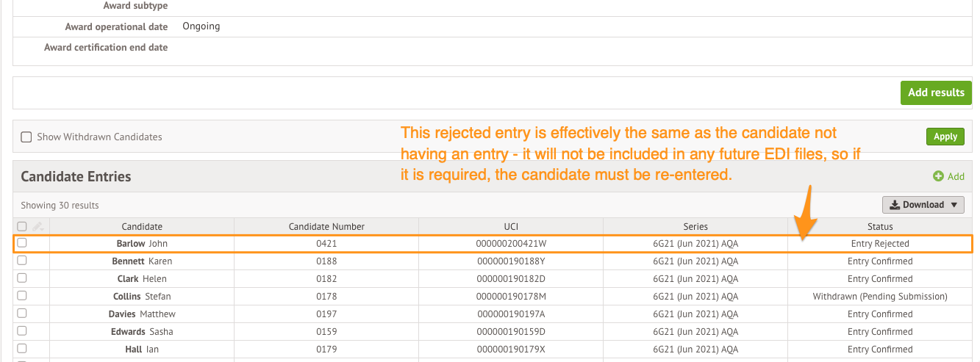Sort by the Candidate Number column header
This screenshot has height=362, width=980.
click(x=326, y=227)
